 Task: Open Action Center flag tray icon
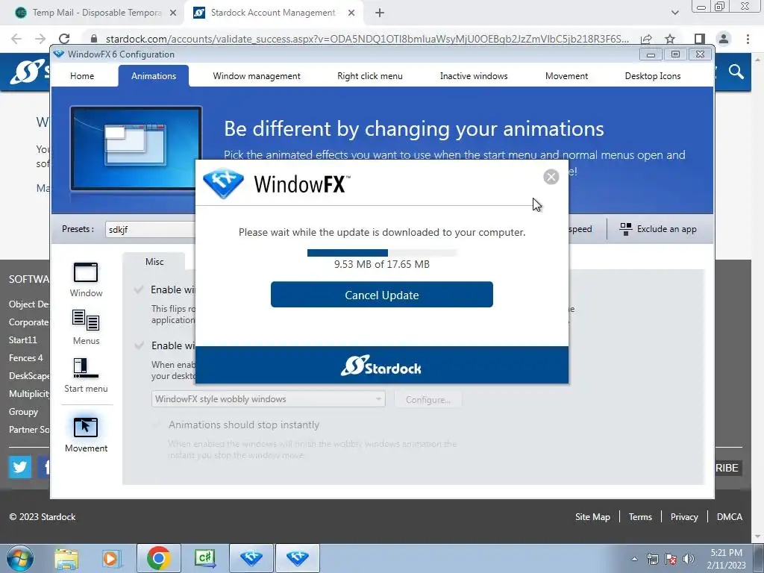[671, 559]
